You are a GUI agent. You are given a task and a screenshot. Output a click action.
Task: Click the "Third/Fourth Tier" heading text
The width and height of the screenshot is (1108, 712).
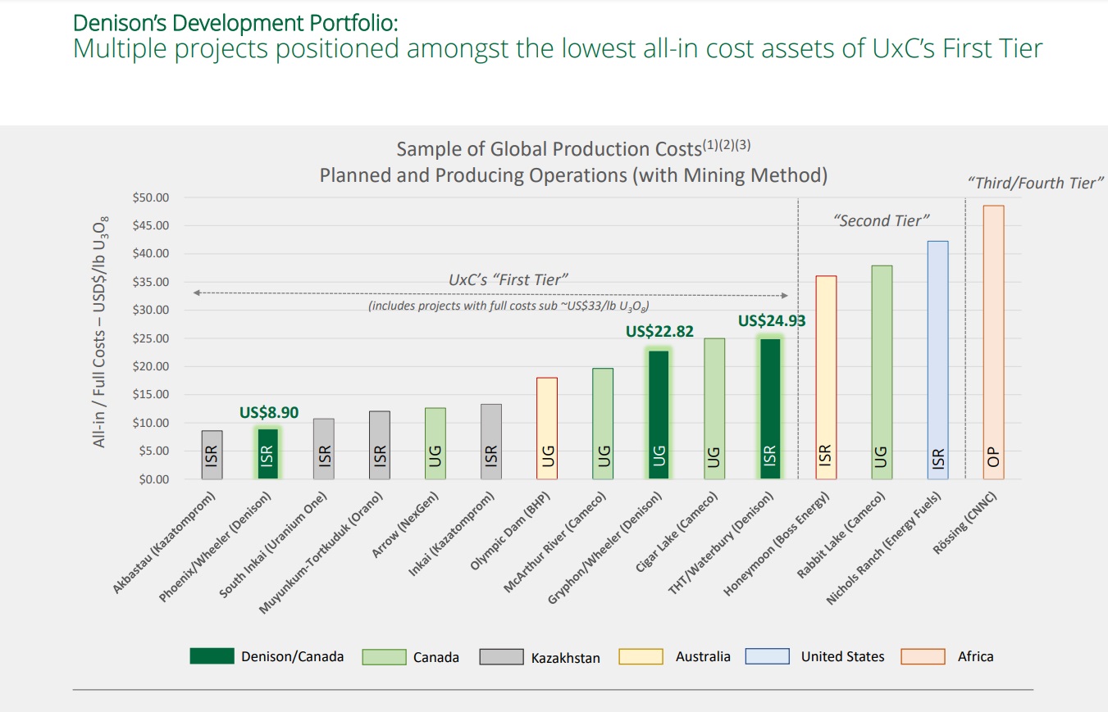pyautogui.click(x=1037, y=183)
